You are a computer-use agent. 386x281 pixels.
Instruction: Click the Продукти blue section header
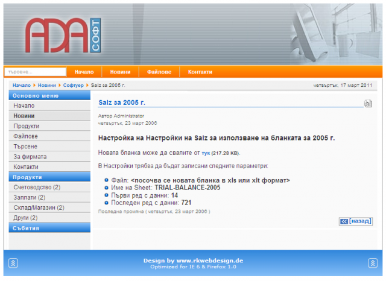point(49,177)
